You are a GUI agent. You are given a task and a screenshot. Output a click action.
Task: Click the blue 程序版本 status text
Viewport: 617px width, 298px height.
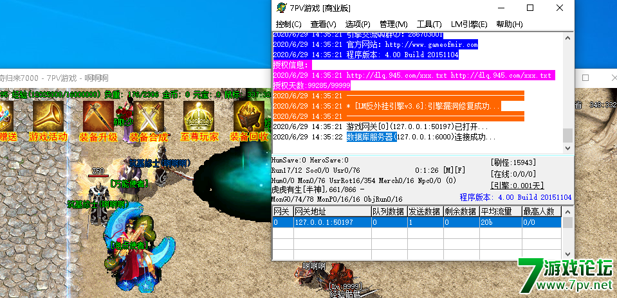tap(515, 197)
